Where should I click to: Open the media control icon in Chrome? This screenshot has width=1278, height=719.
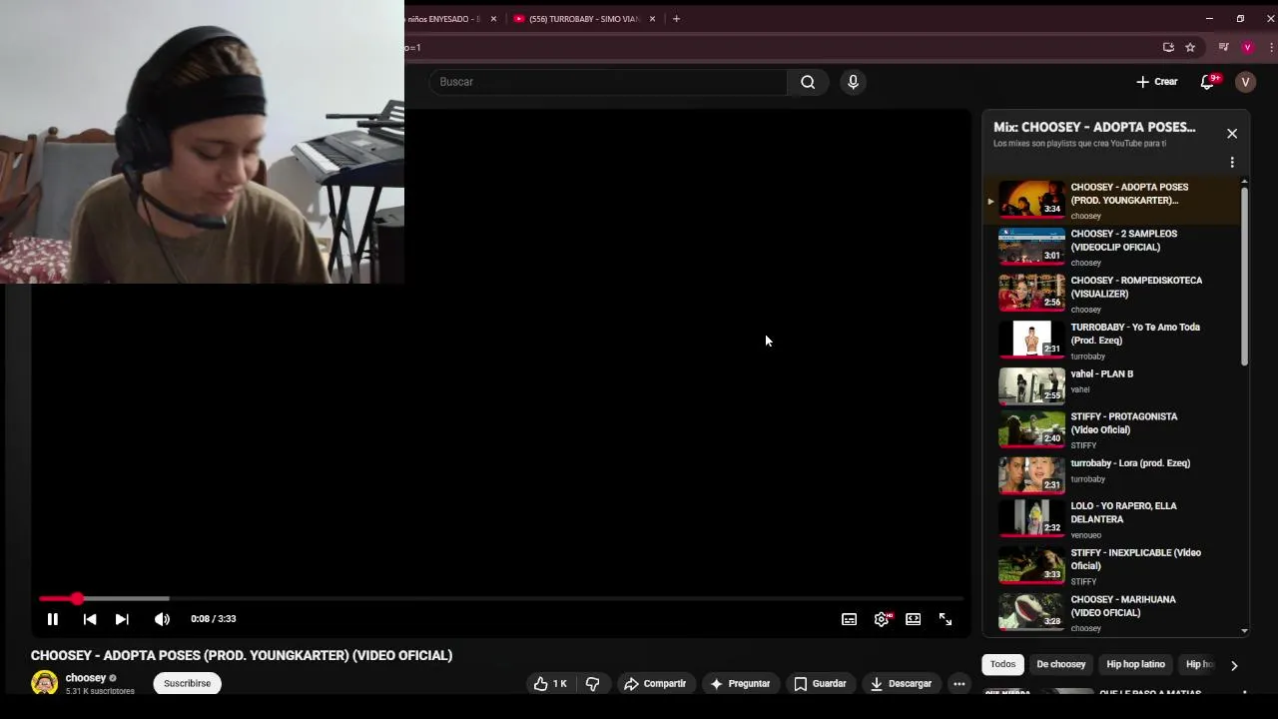click(1223, 47)
